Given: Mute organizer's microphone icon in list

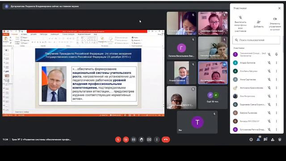Looking at the screenshot, I should point(269,54).
